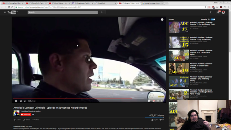Click the YouTube logo home link
The image size is (231, 130).
(x=12, y=12)
